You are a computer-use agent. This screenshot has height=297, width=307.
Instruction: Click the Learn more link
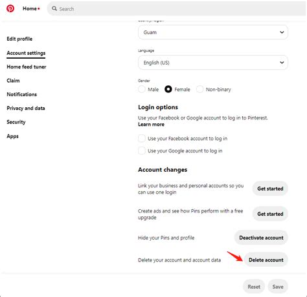tap(151, 125)
